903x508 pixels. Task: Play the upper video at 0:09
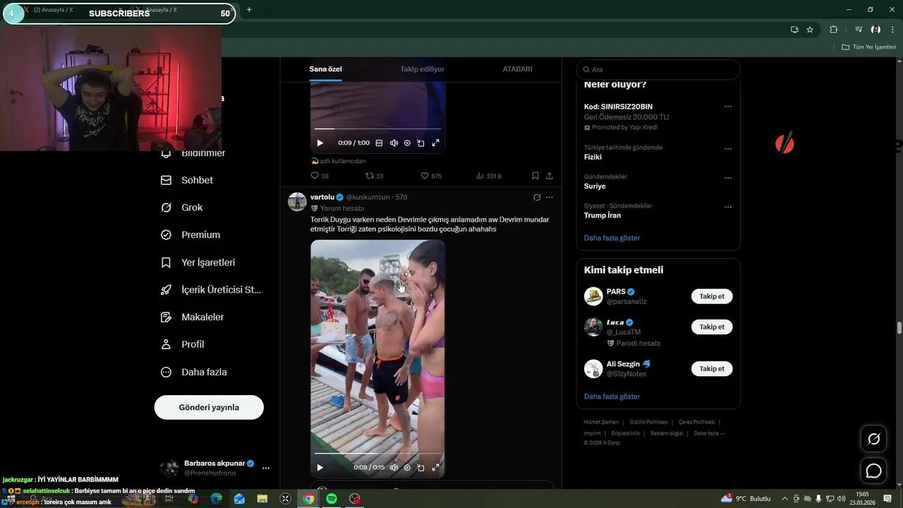tap(320, 143)
